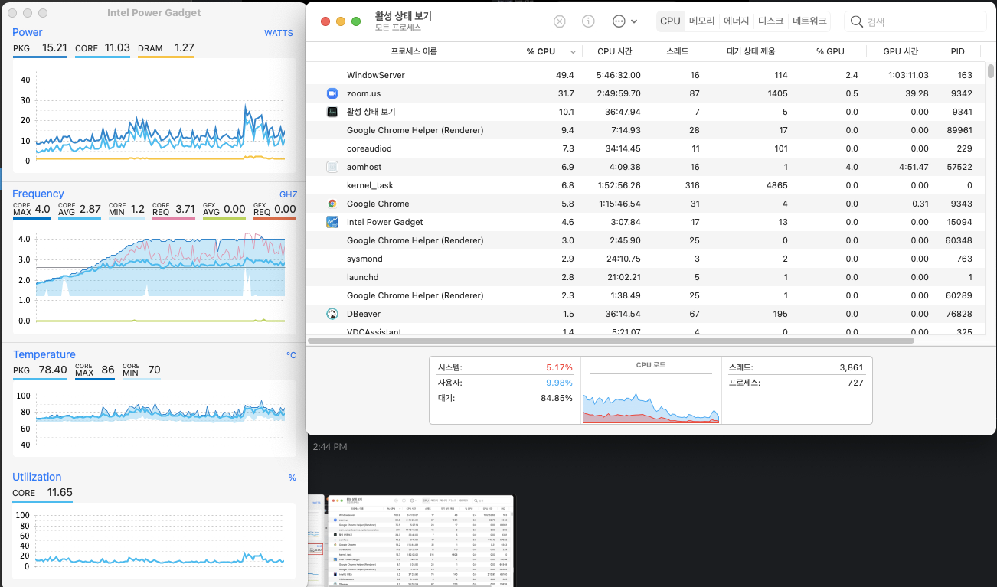This screenshot has width=997, height=587.
Task: Open the screenshot thumbnail below 2:44 PM
Action: (x=411, y=541)
